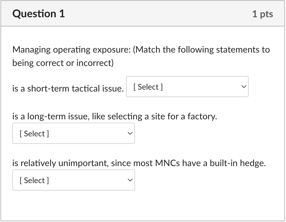Click the chevron arrow under the relatively unimportant statement

130,180
